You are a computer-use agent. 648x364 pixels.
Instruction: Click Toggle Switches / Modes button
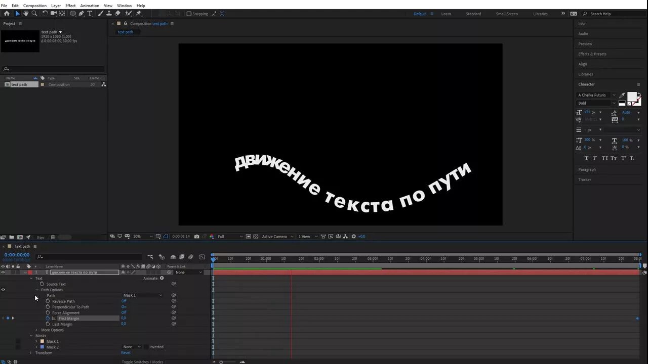pyautogui.click(x=142, y=362)
